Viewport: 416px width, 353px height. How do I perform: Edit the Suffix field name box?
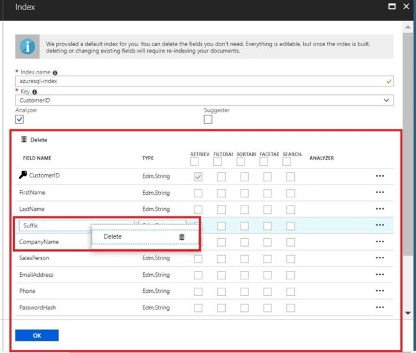pyautogui.click(x=77, y=226)
